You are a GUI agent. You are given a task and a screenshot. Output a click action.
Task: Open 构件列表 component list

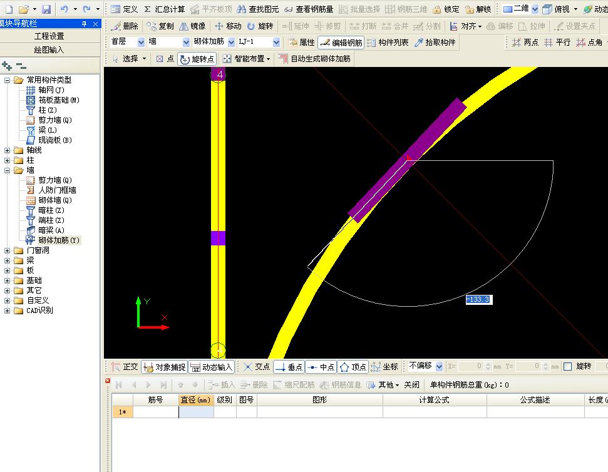point(388,42)
